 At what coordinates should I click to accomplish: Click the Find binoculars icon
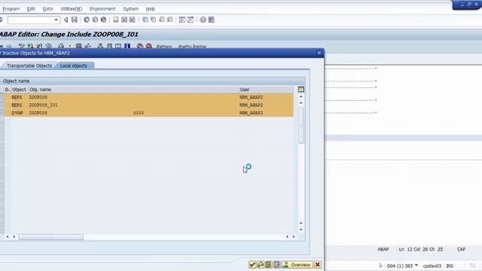124,20
